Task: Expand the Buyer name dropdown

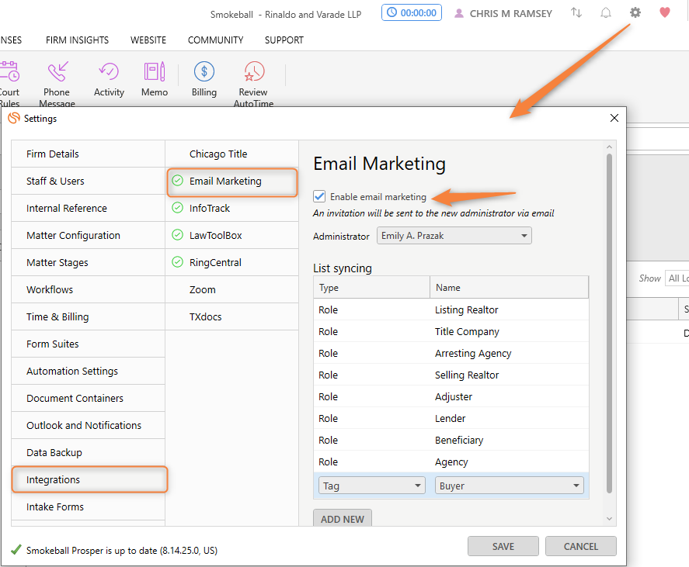Action: click(x=510, y=486)
